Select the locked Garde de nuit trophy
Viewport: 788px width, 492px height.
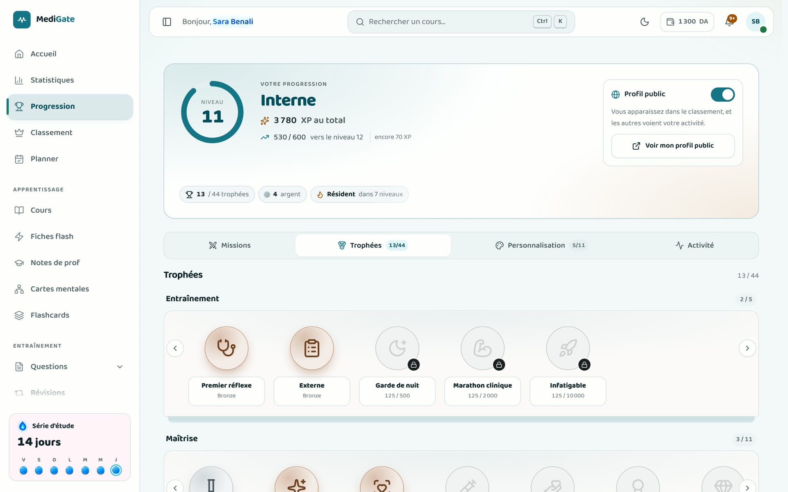[x=397, y=348]
